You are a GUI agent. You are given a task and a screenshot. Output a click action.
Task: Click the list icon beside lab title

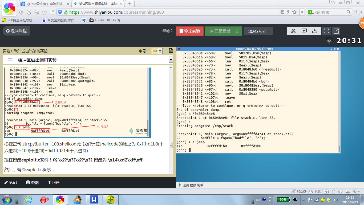(x=10, y=60)
